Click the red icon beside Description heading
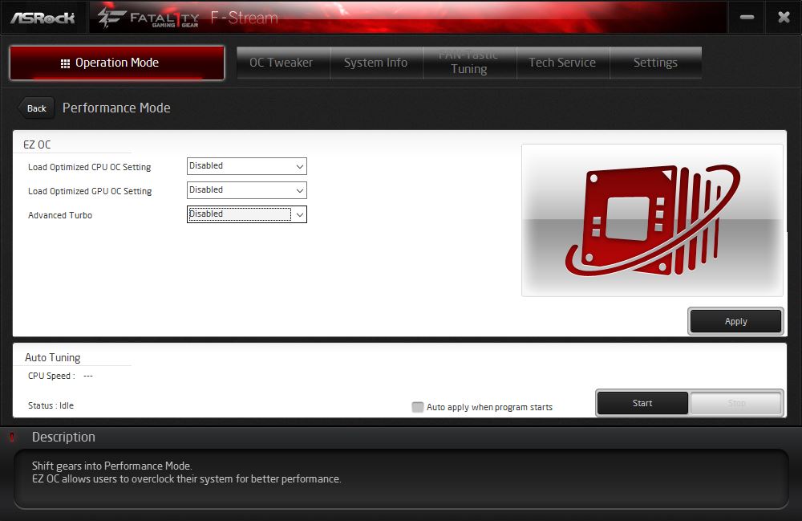This screenshot has width=802, height=521. 12,438
